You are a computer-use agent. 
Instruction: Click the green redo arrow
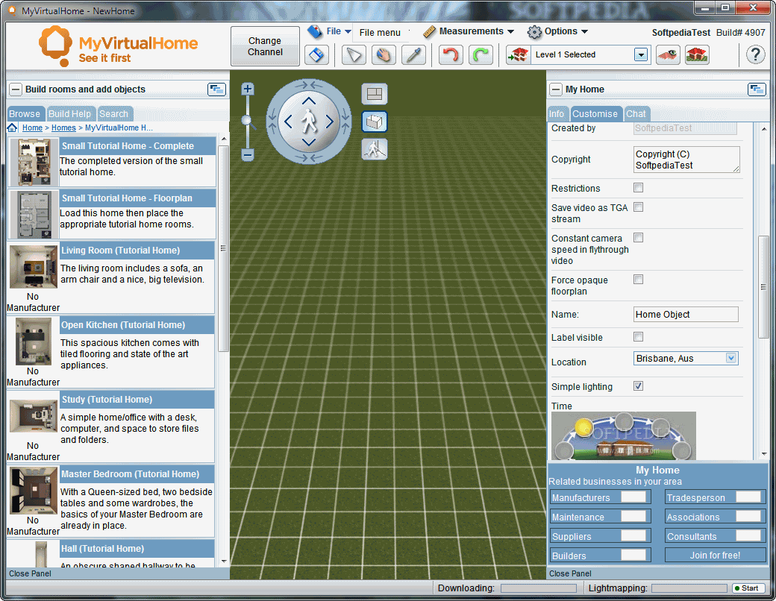(481, 54)
